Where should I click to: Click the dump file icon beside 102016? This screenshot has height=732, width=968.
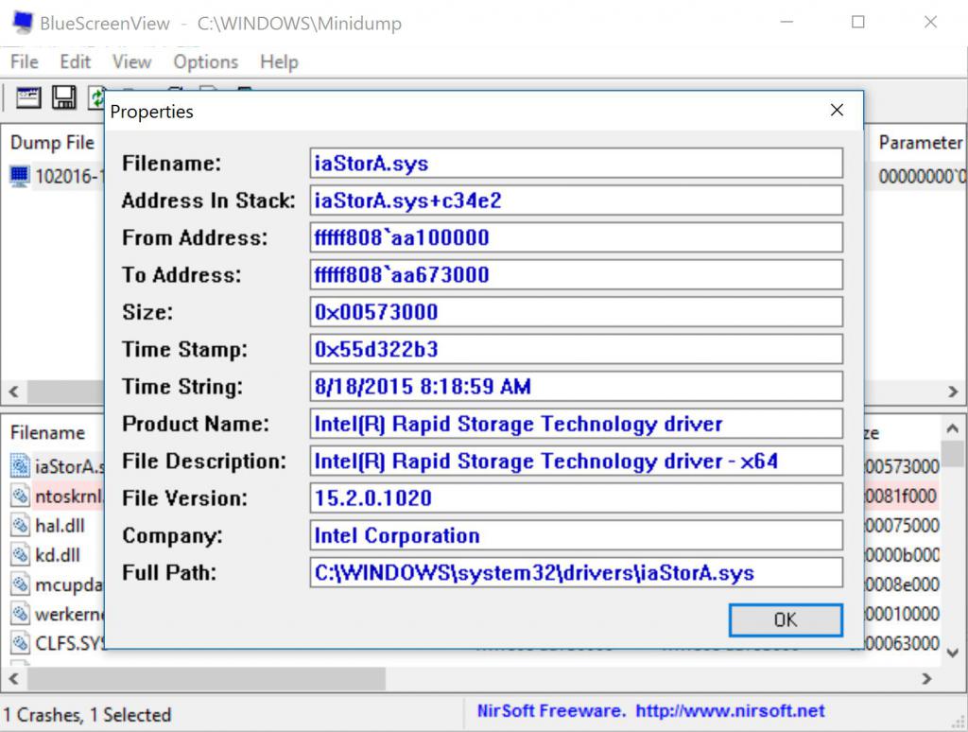click(x=19, y=177)
